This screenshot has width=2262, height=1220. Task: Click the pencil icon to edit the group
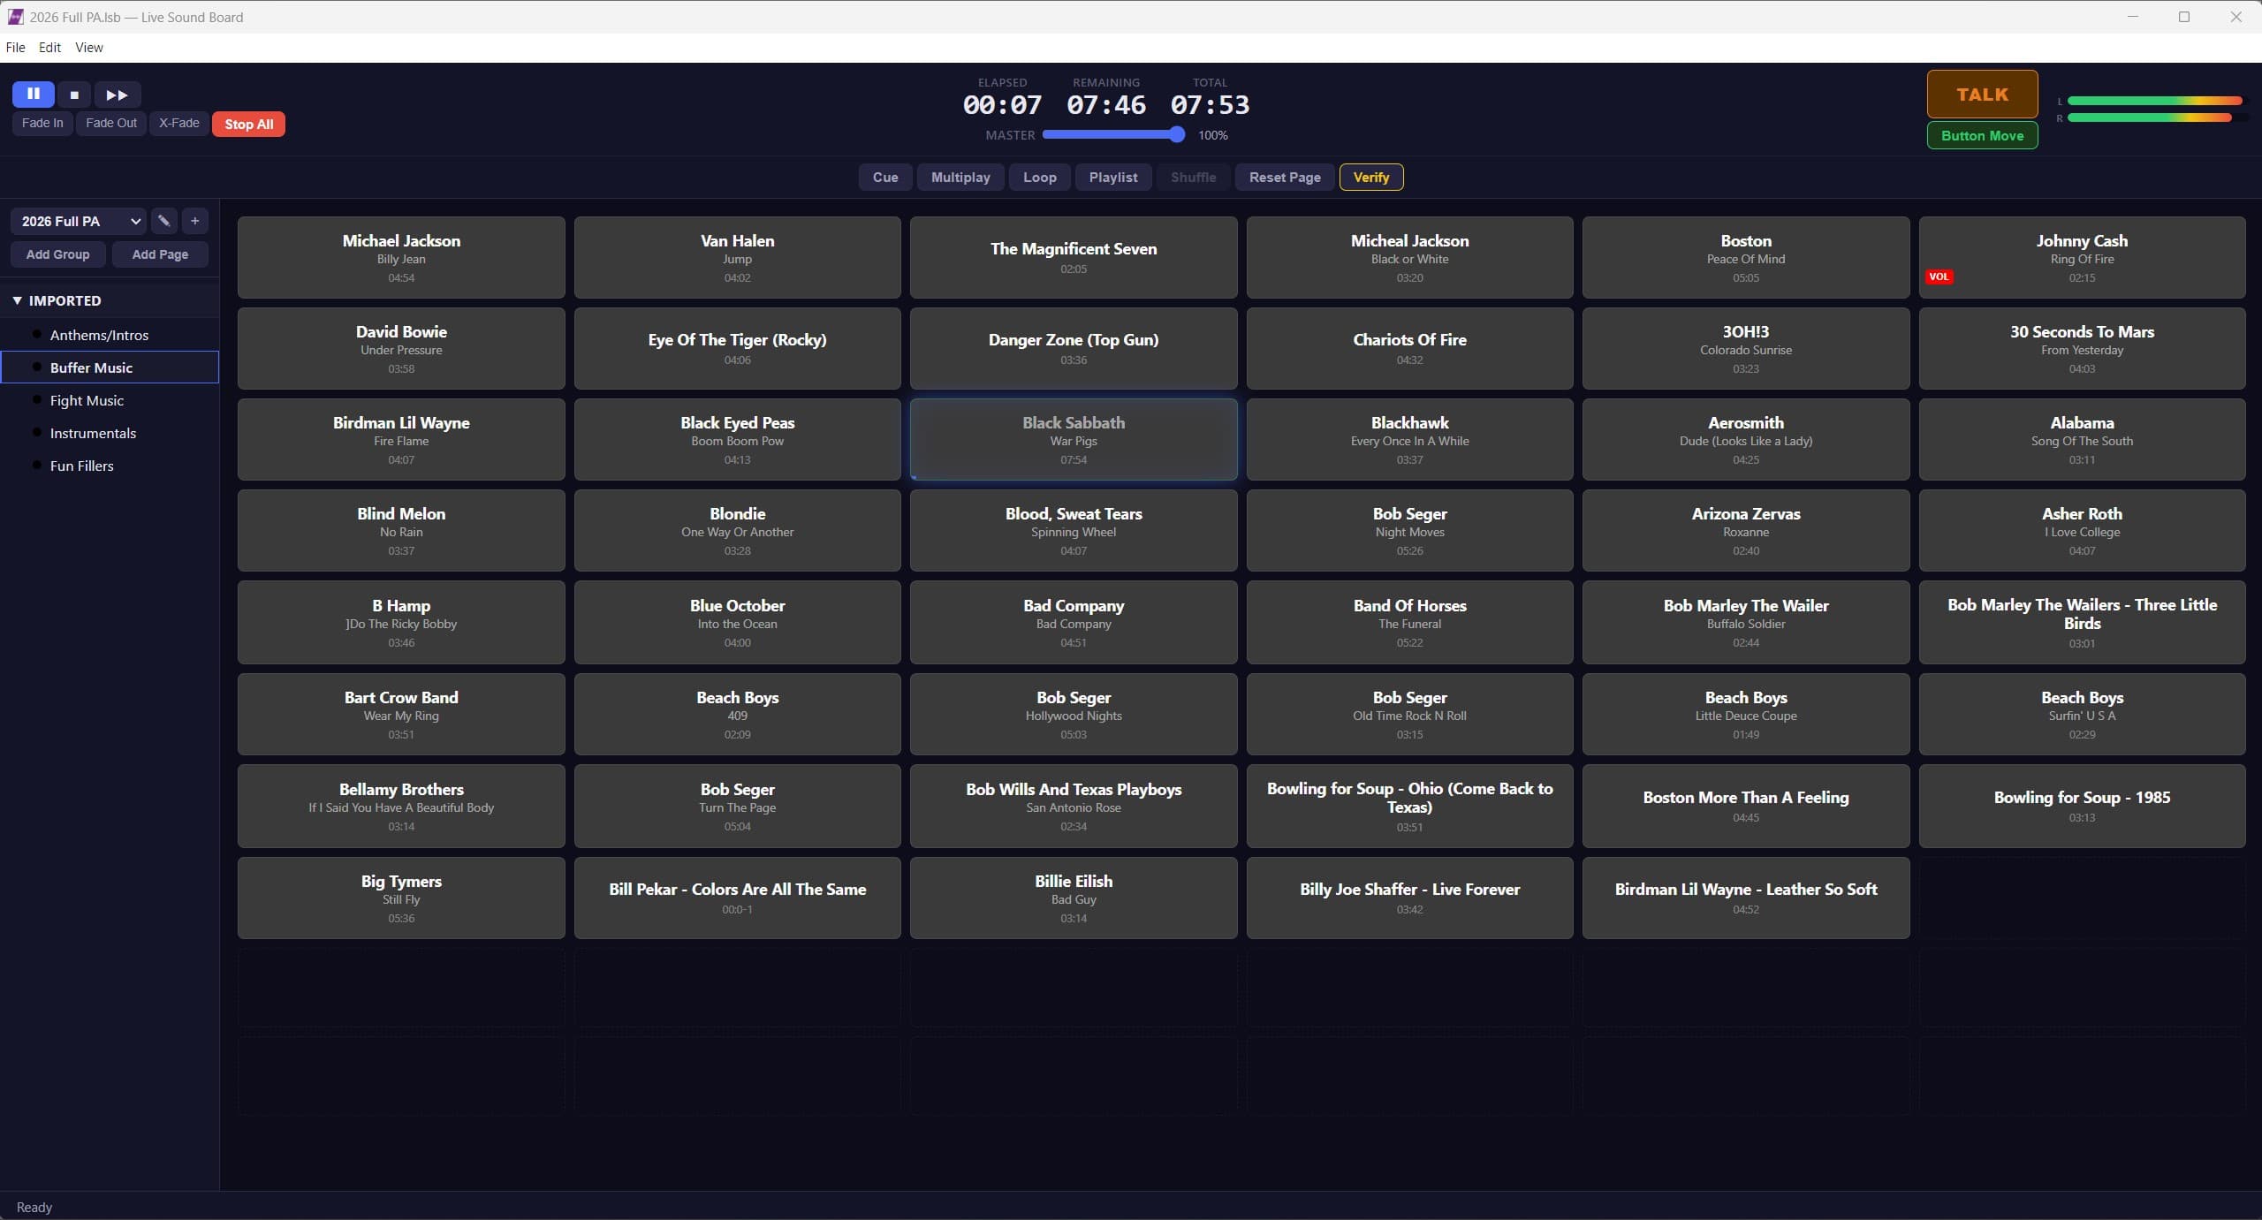(163, 221)
